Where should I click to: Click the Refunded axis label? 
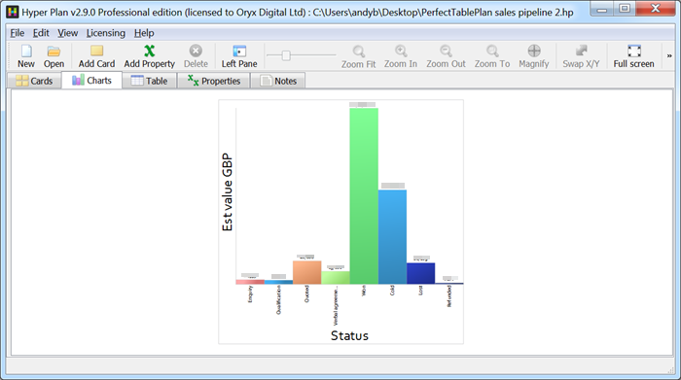(449, 296)
